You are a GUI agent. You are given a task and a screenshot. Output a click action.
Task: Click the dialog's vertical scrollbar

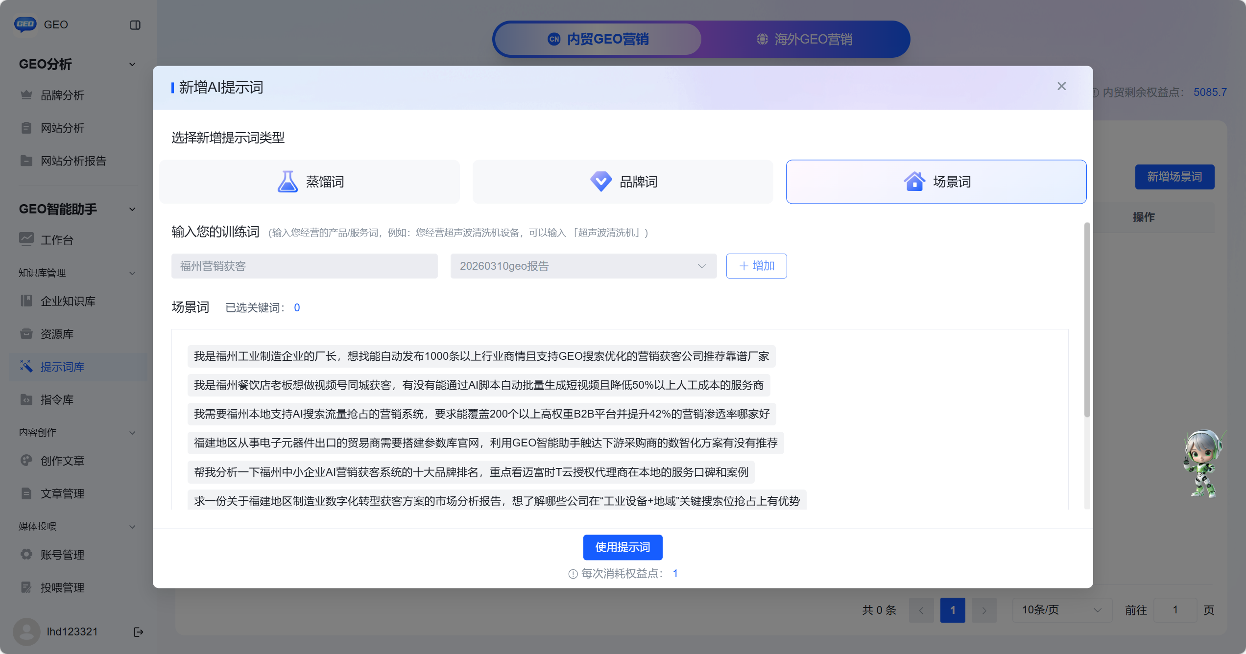1087,320
